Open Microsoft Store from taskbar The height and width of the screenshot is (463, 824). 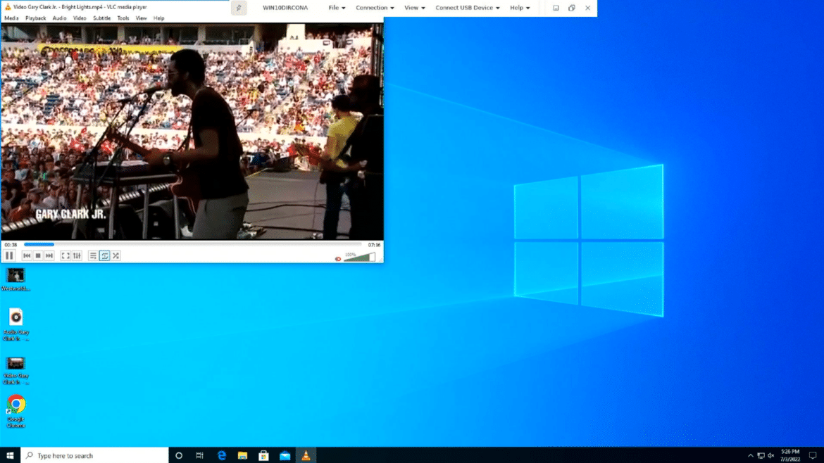[264, 456]
